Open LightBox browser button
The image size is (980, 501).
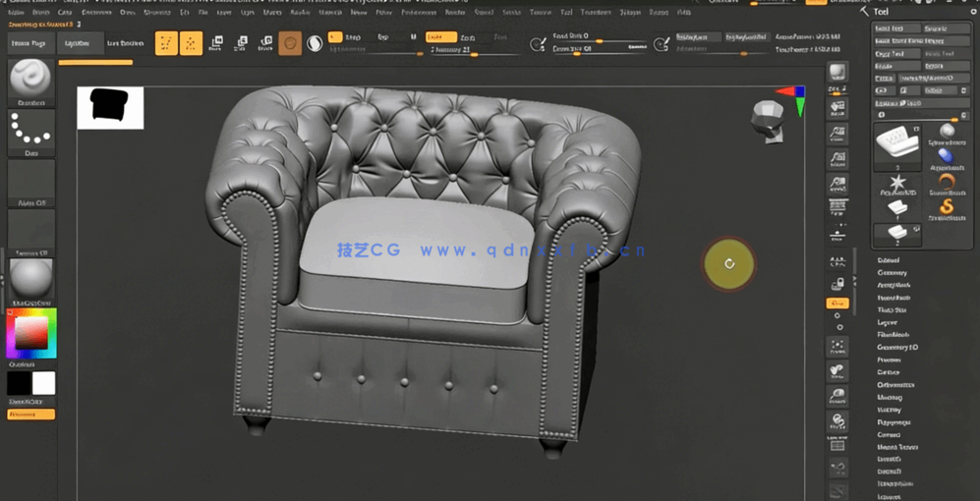pos(82,43)
